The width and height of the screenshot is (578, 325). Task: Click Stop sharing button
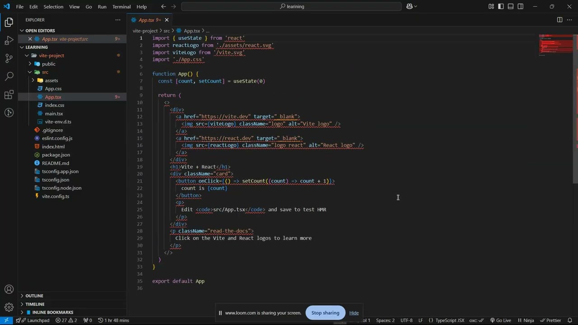325,313
